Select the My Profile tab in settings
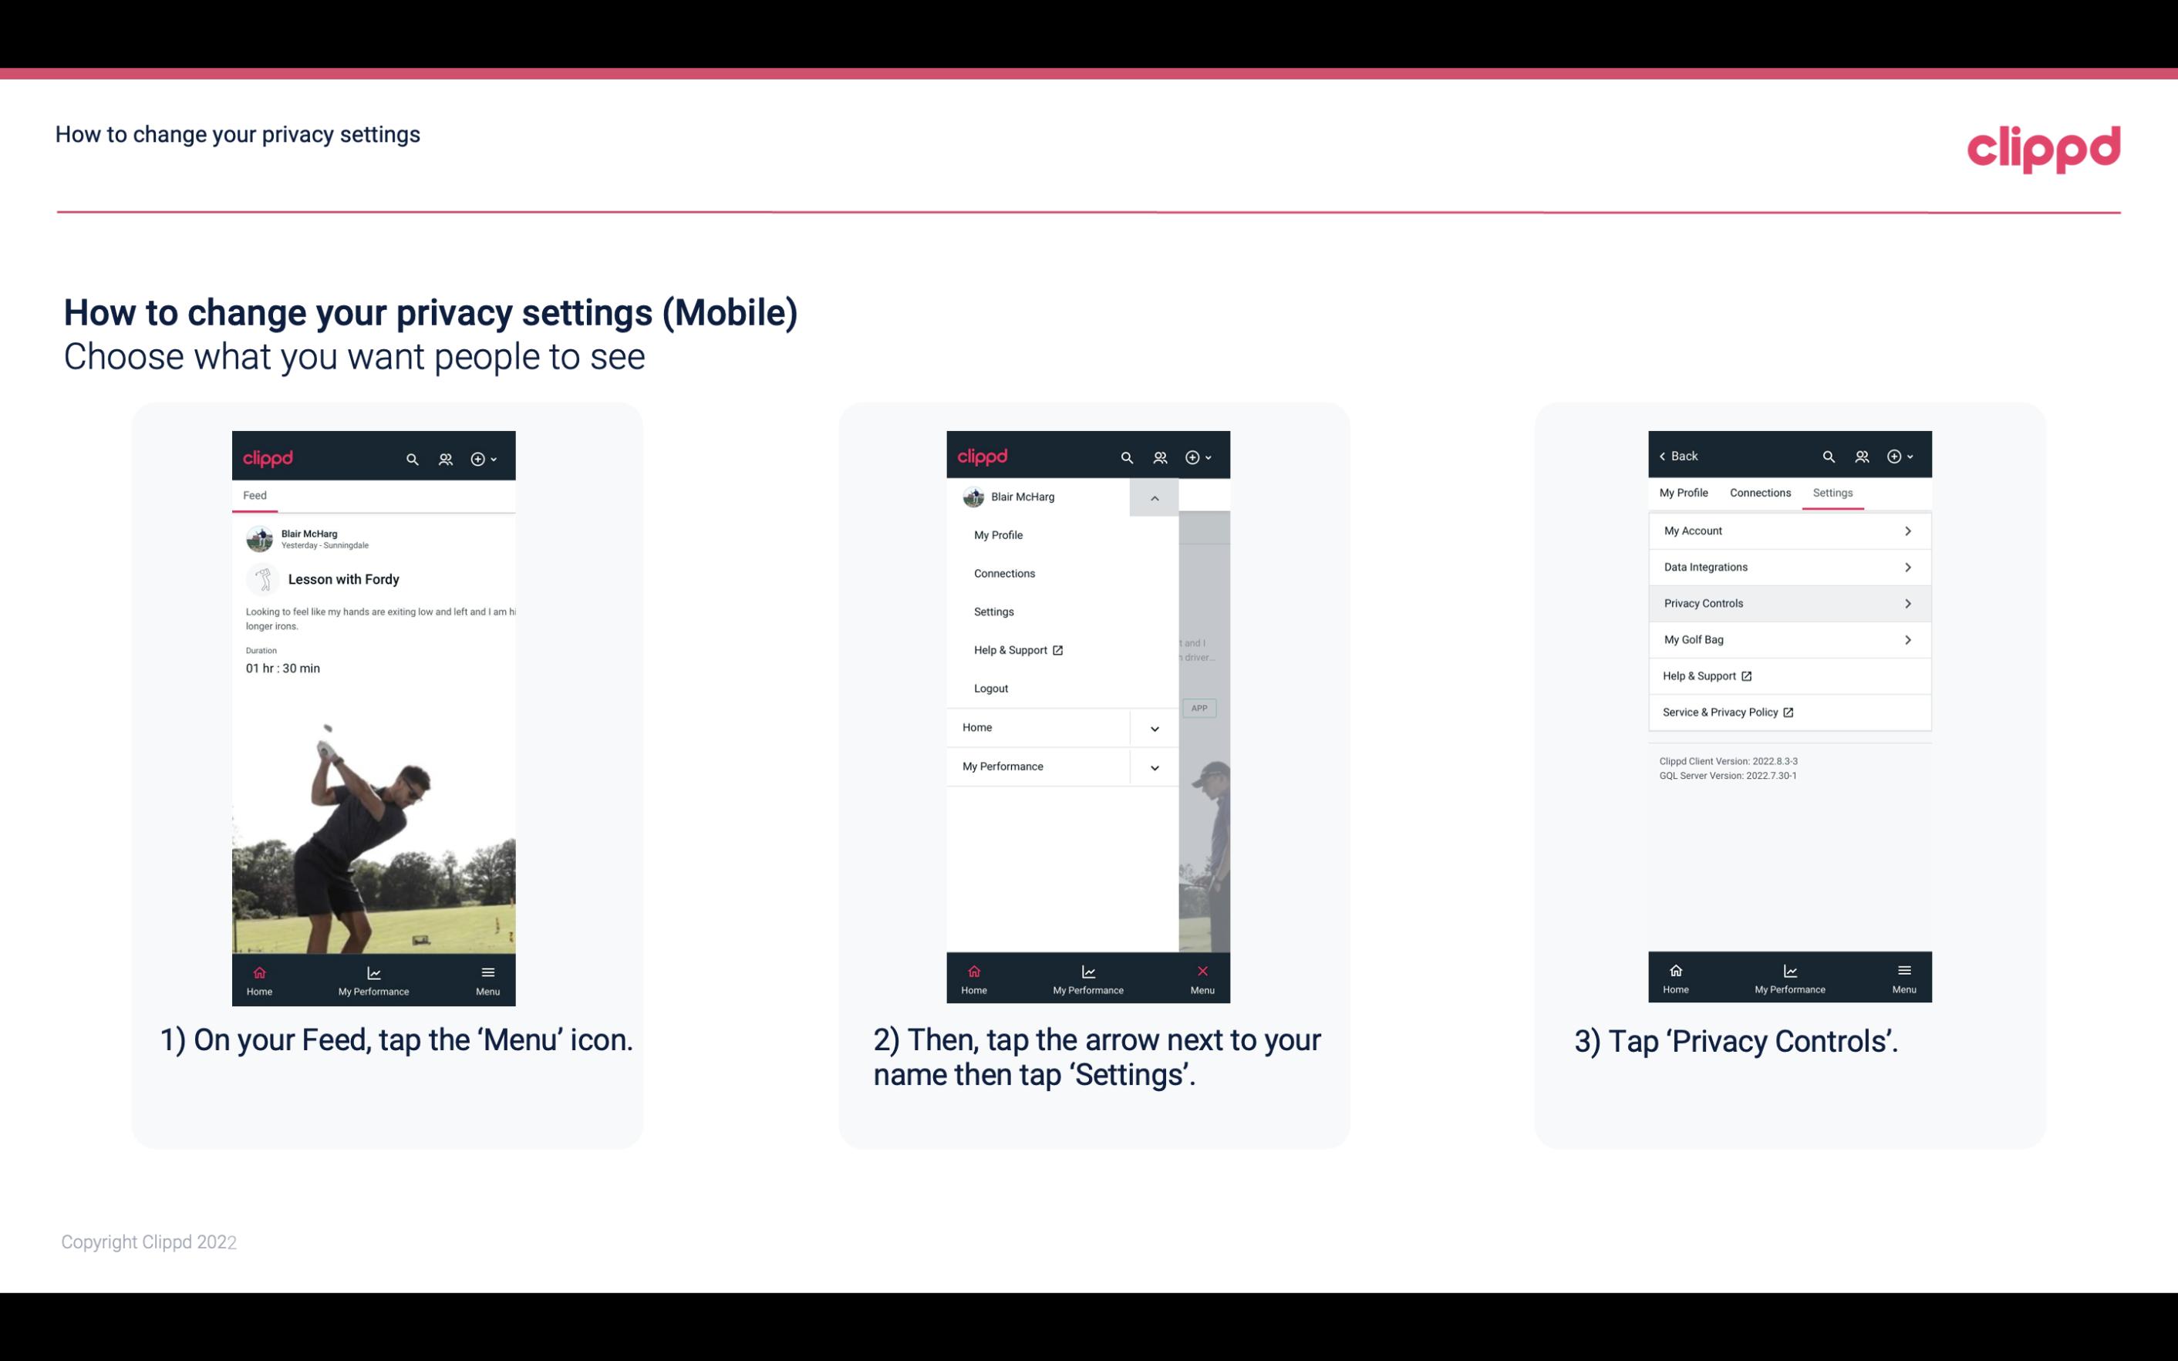Image resolution: width=2178 pixels, height=1361 pixels. click(1684, 492)
